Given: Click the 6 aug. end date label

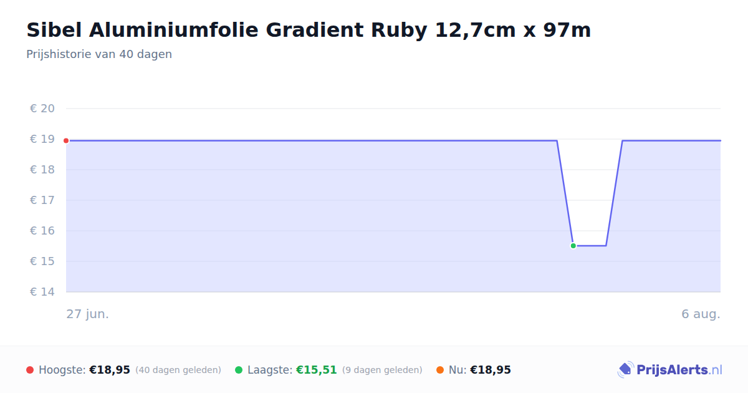Looking at the screenshot, I should point(701,314).
